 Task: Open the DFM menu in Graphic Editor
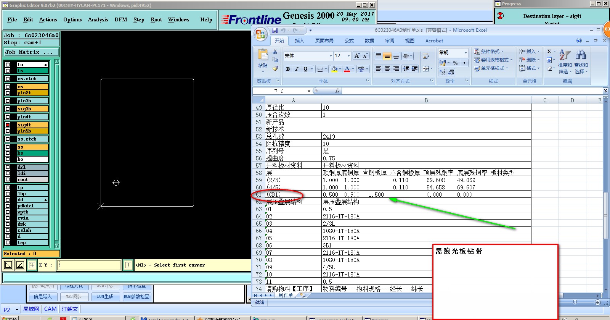point(120,19)
